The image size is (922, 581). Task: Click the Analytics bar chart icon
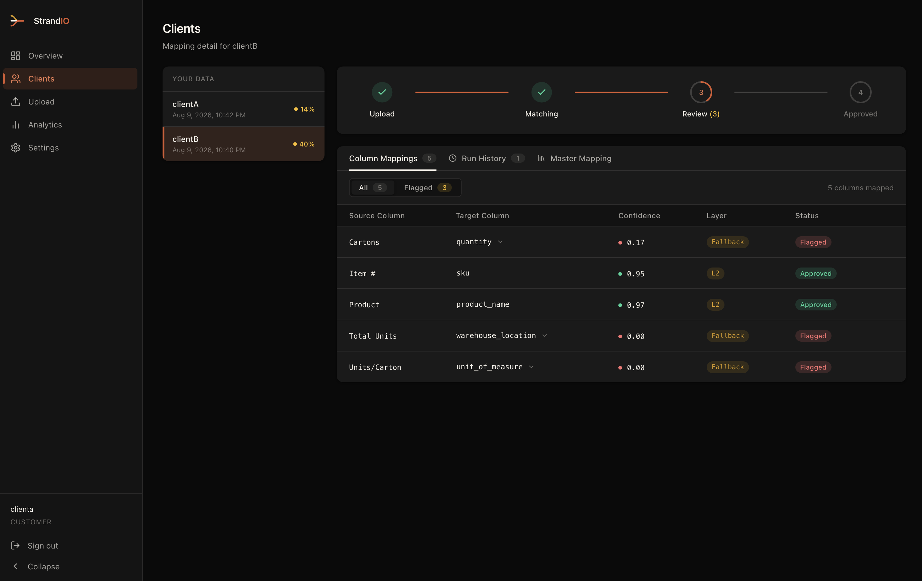pos(15,125)
